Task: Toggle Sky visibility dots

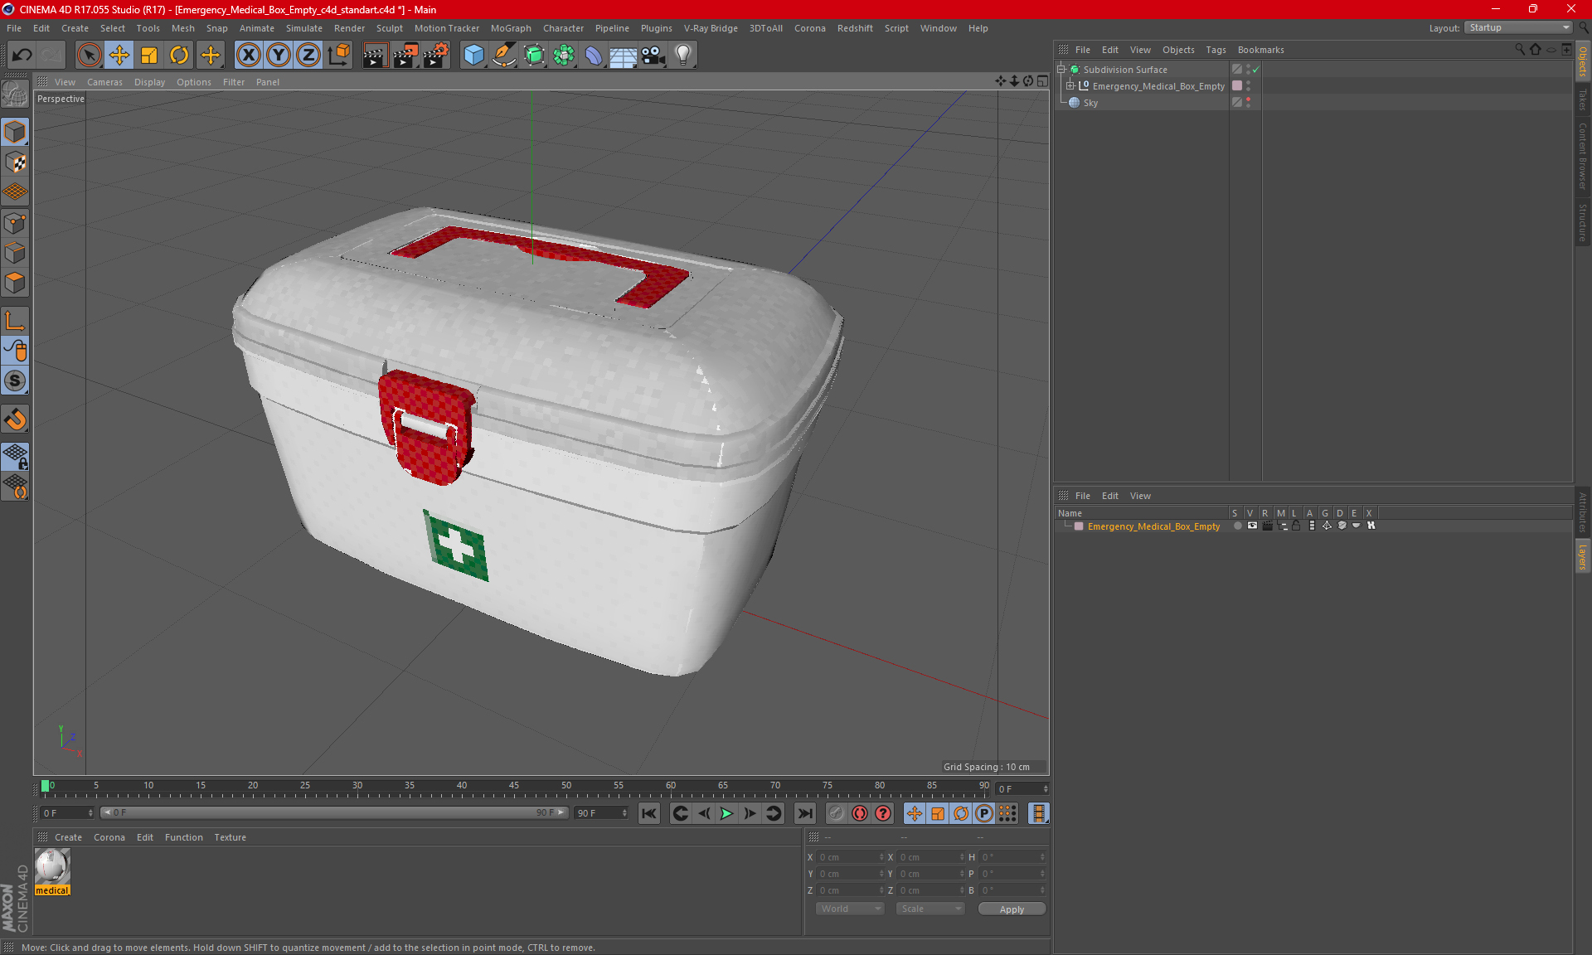Action: point(1248,103)
